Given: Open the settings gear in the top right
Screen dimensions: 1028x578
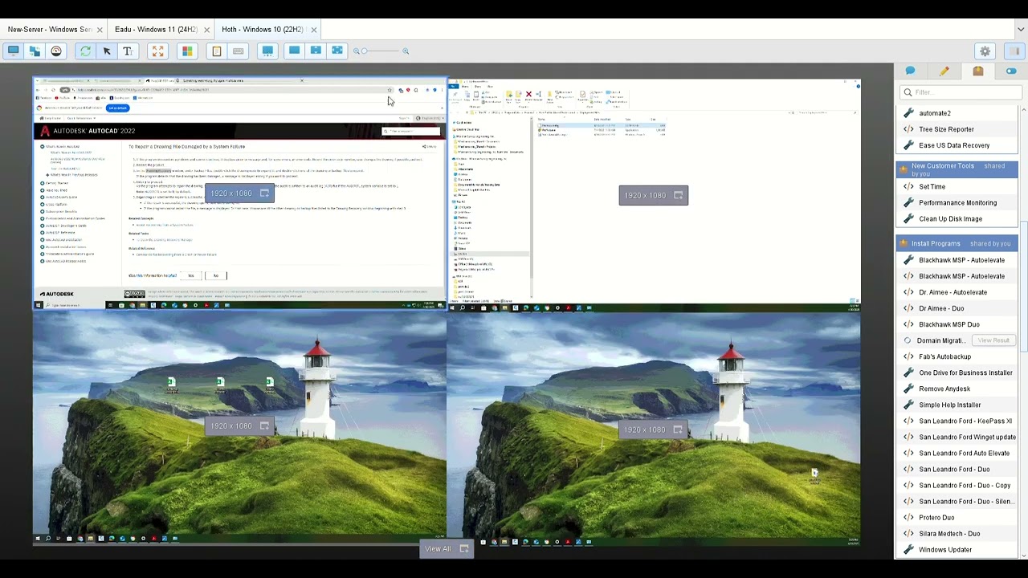Looking at the screenshot, I should tap(985, 51).
